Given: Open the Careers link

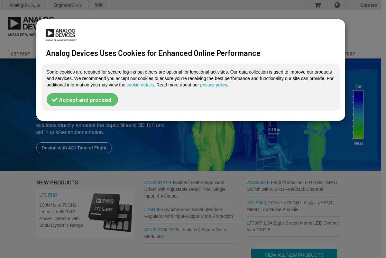Looking at the screenshot, I should (x=369, y=5).
